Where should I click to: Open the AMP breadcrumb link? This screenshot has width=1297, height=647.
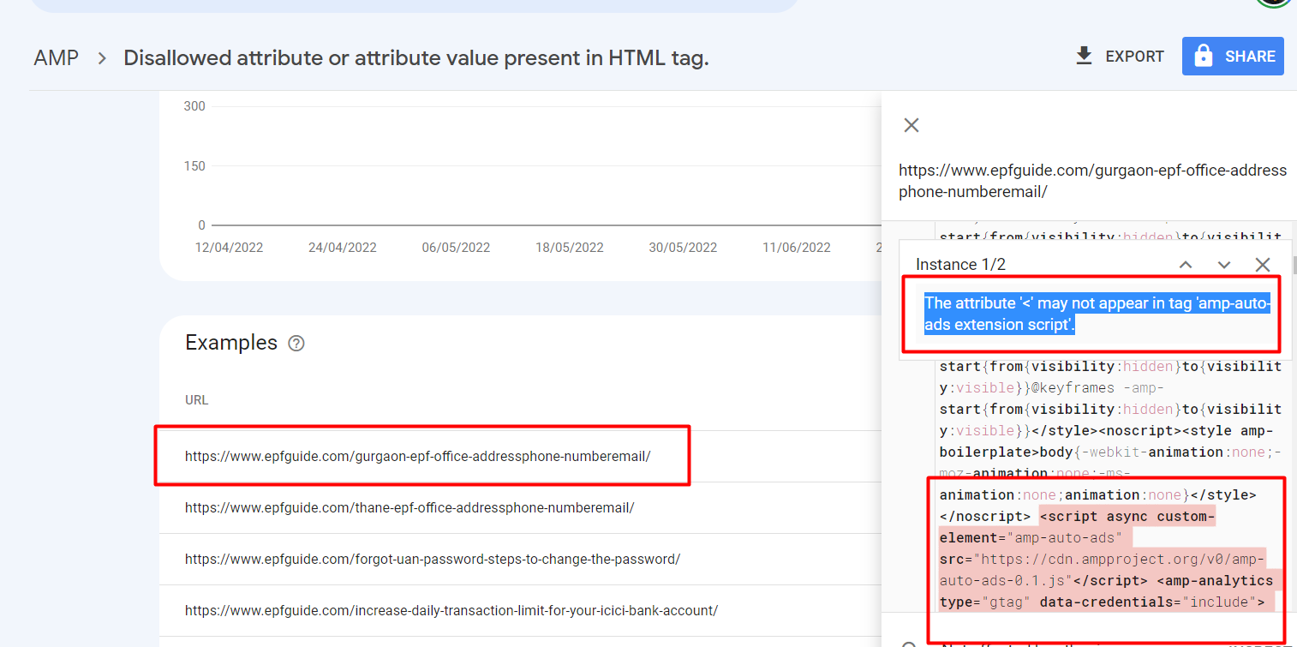(x=56, y=58)
